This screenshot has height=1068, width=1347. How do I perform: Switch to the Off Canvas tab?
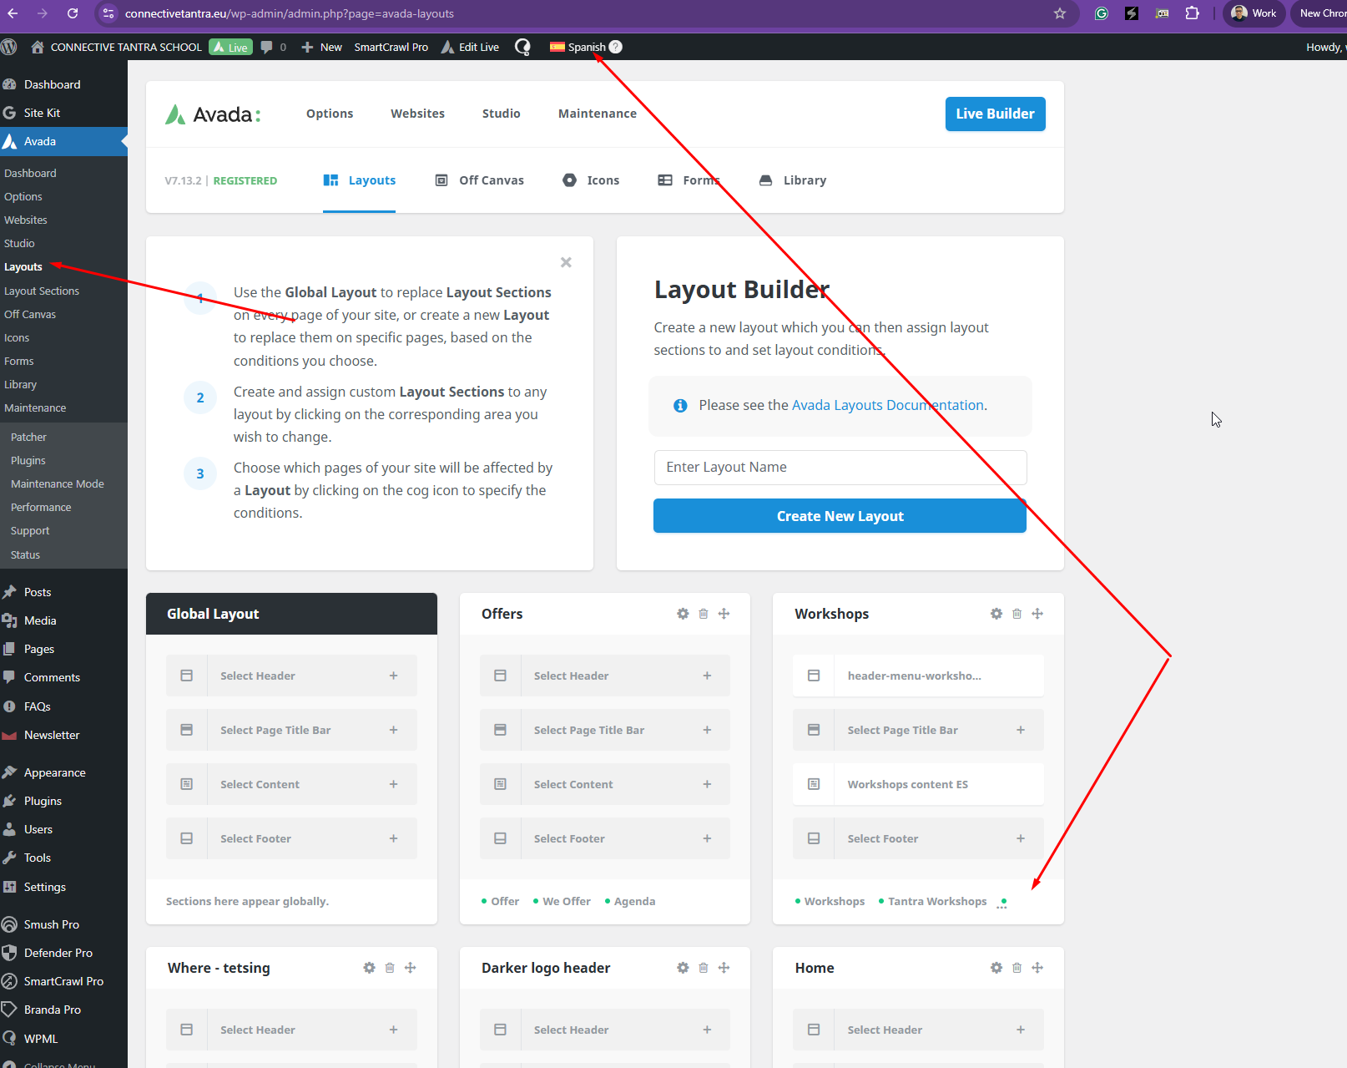pyautogui.click(x=480, y=180)
